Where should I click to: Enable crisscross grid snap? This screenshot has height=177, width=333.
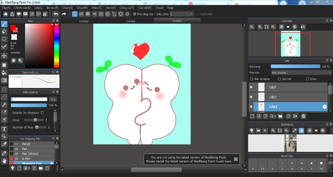[88, 14]
